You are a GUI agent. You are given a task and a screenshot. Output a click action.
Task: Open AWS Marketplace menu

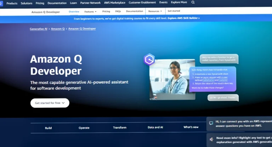click(115, 3)
